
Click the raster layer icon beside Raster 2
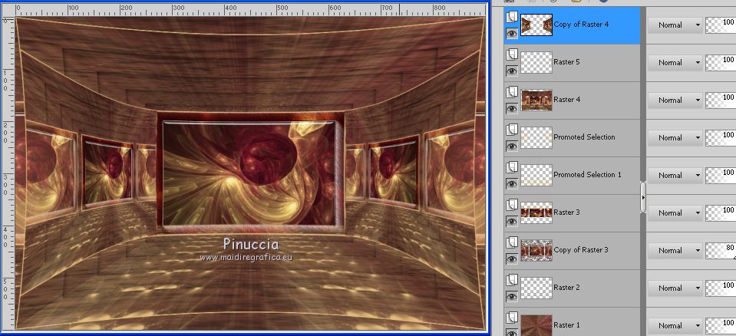click(512, 280)
